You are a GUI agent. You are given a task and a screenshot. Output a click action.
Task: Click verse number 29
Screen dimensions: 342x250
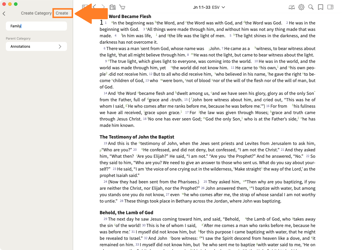(105, 219)
